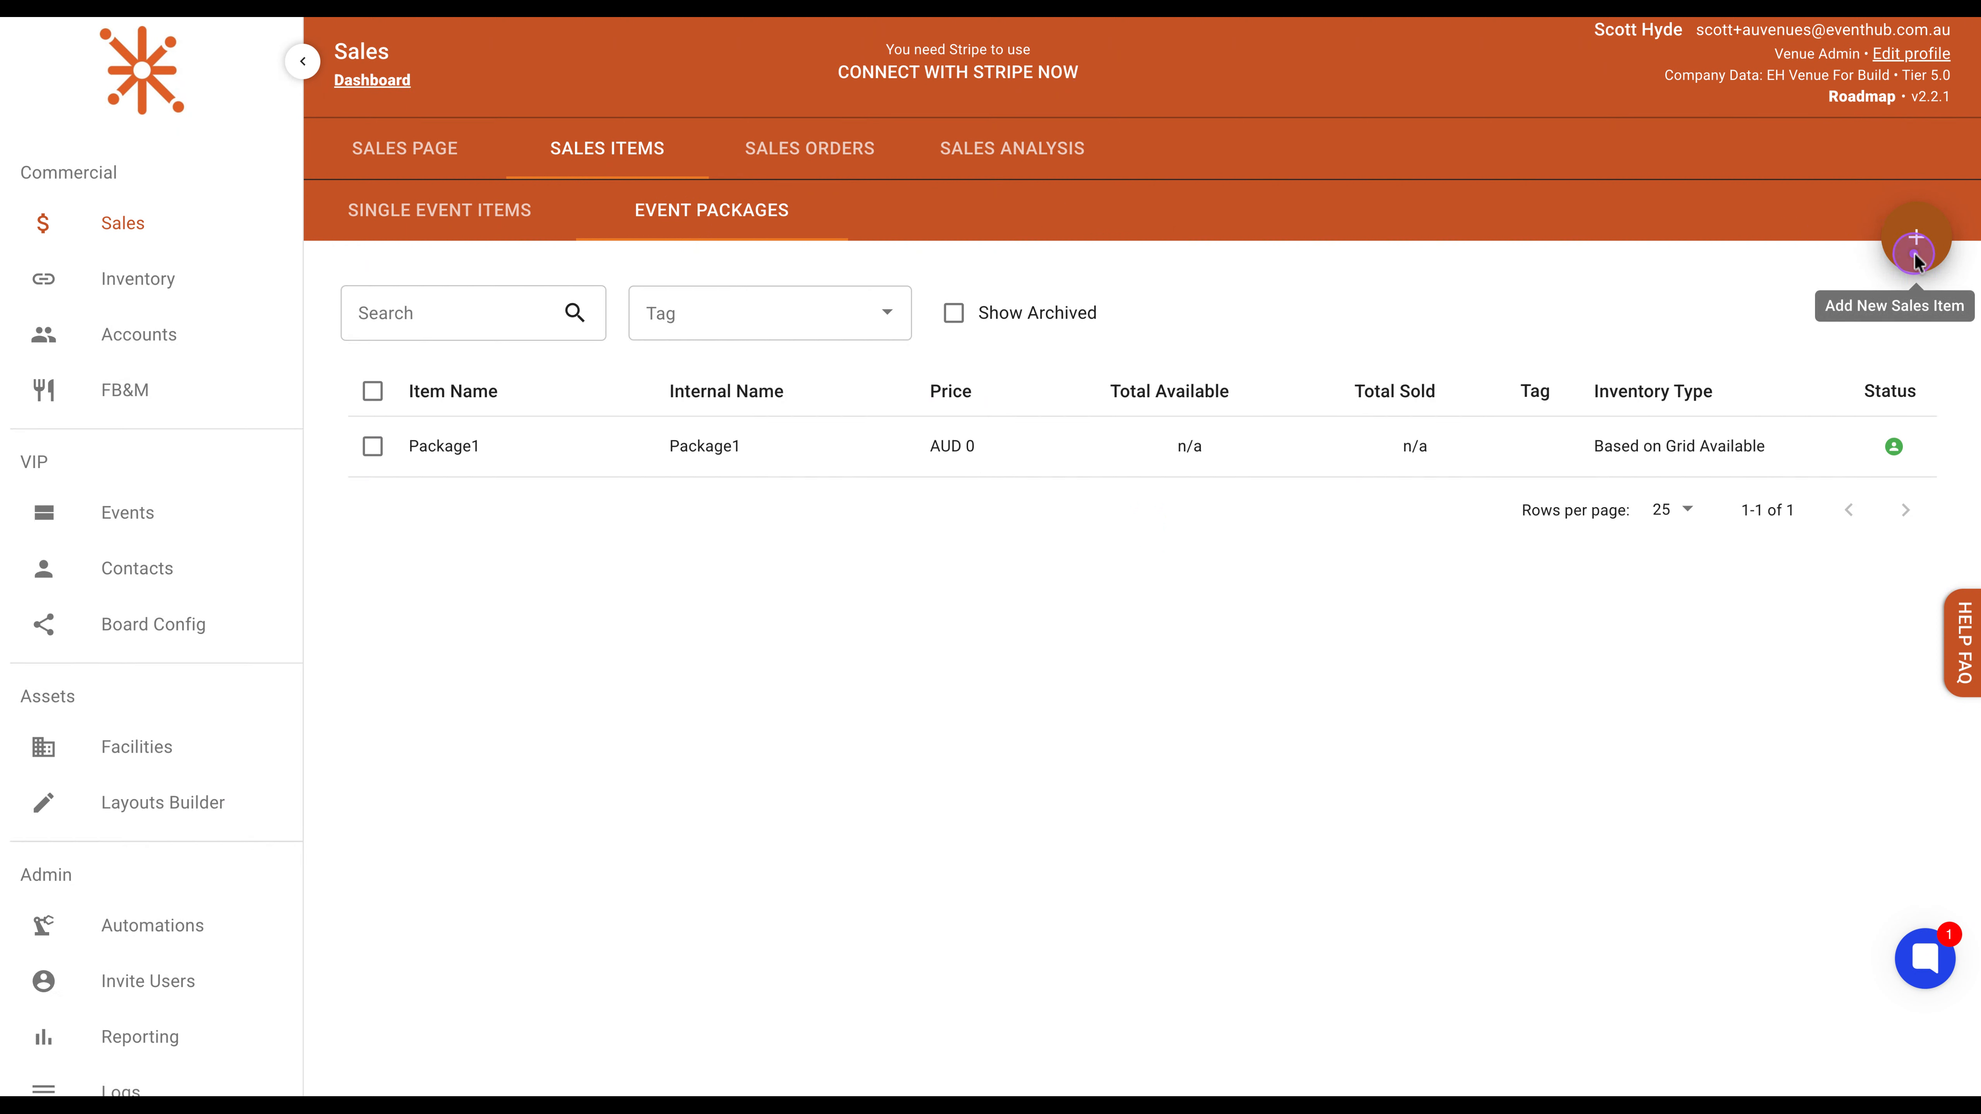
Task: Follow the Dashboard link
Action: pos(372,80)
